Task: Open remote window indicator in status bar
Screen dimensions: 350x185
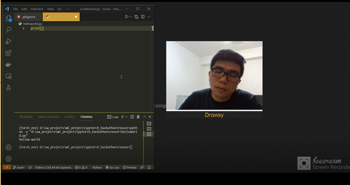Action: tap(7, 167)
